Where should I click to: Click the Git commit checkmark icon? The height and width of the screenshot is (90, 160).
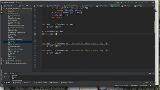(x=143, y=2)
